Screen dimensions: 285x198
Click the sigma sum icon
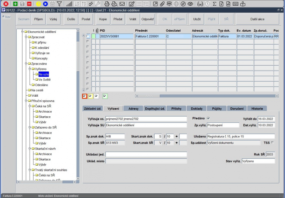(214, 4)
